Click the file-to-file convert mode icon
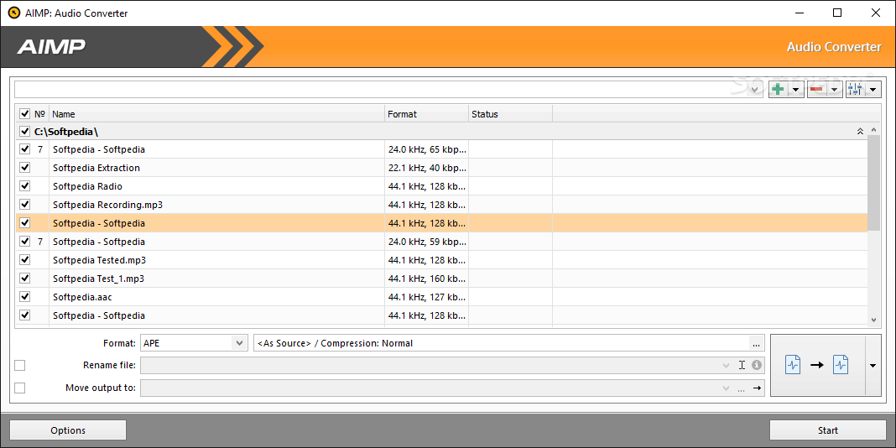 (x=817, y=365)
